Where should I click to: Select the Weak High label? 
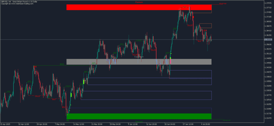pos(223,4)
